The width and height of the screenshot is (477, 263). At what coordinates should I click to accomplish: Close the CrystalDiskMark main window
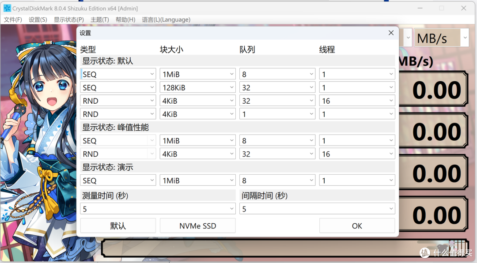click(464, 8)
